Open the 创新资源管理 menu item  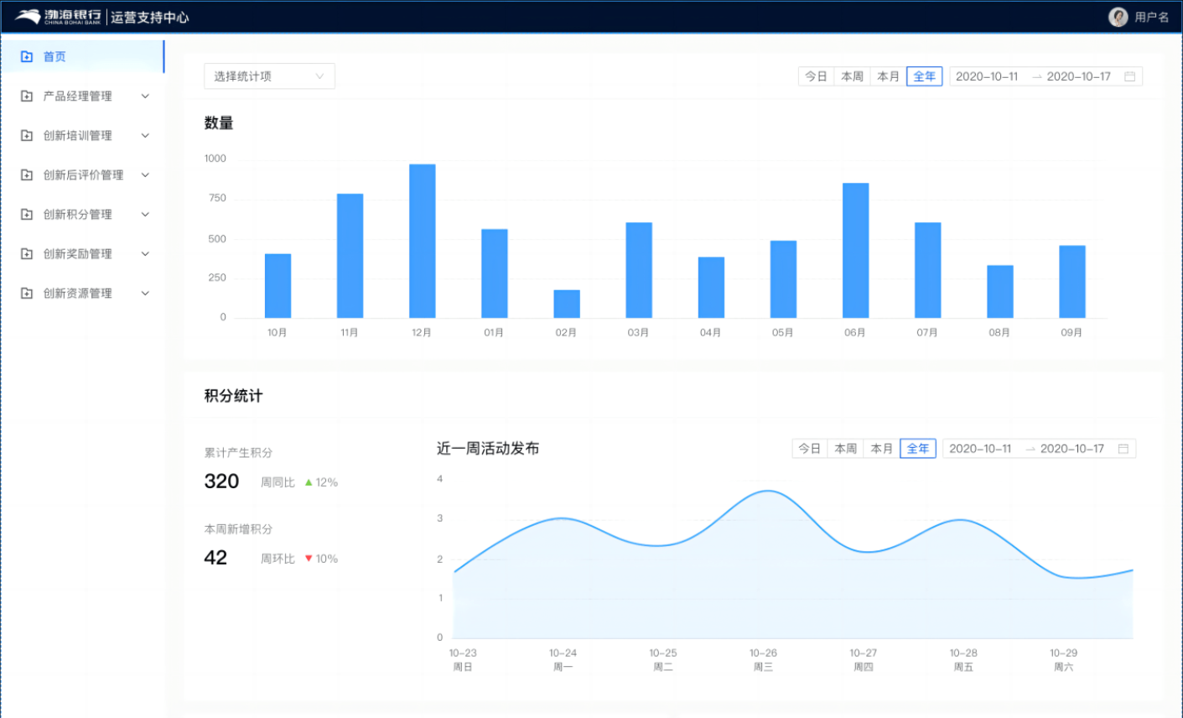point(77,294)
